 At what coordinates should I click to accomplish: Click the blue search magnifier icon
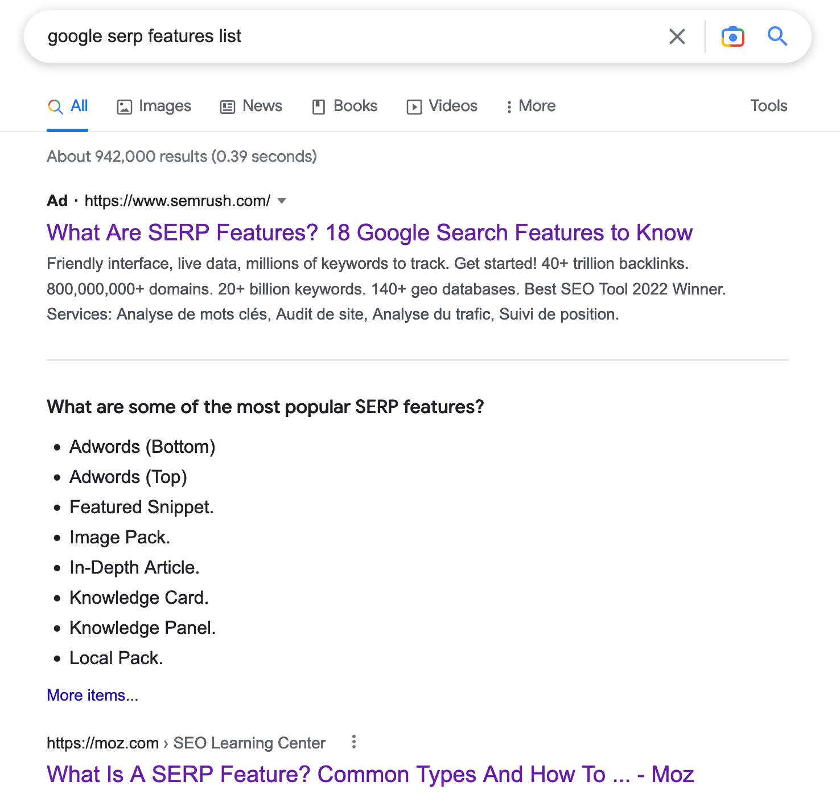pos(777,36)
